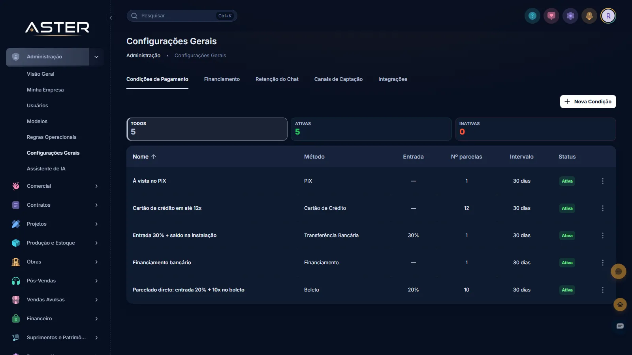The height and width of the screenshot is (355, 632).
Task: Expand the Obras submenu arrow
Action: pos(96,262)
